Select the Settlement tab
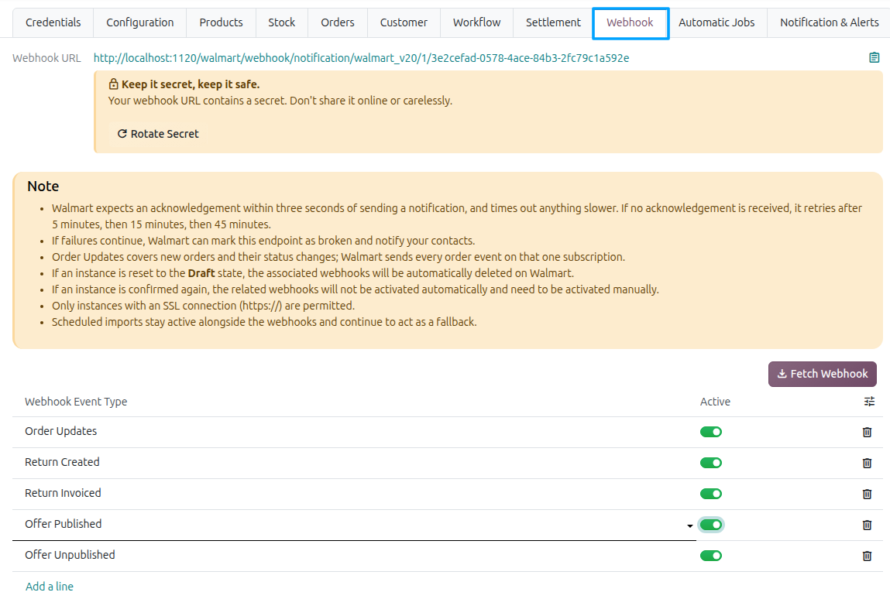The image size is (890, 599). coord(553,22)
